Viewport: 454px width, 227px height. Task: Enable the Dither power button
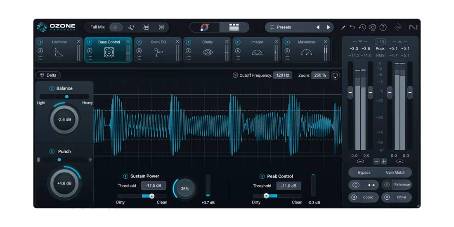point(387,197)
